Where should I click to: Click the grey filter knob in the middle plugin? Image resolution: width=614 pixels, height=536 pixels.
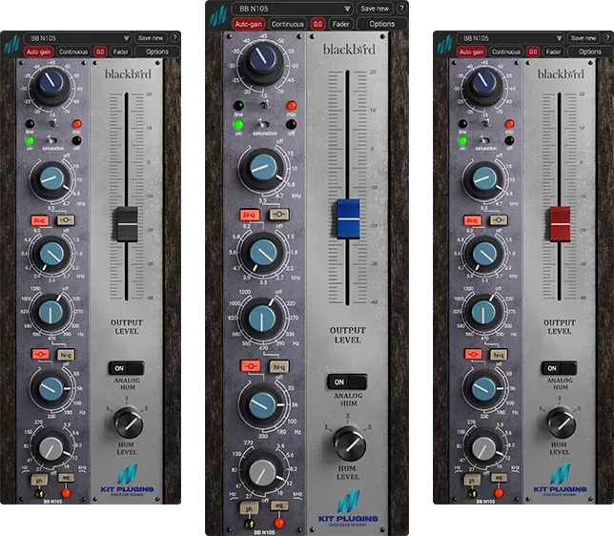pos(262,472)
